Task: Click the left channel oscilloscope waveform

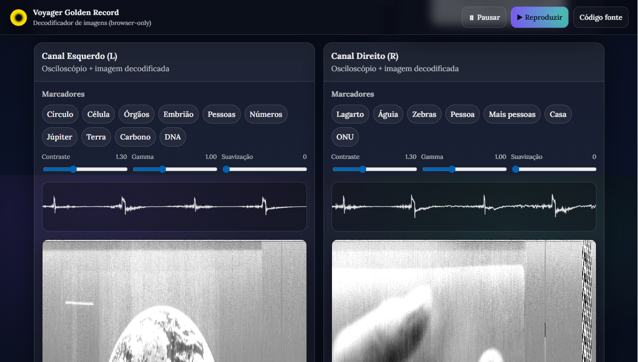Action: tap(174, 206)
